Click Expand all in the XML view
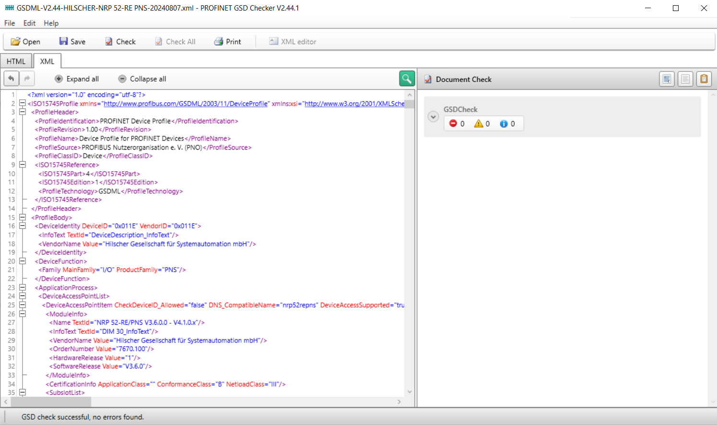The width and height of the screenshot is (717, 425). pos(77,79)
